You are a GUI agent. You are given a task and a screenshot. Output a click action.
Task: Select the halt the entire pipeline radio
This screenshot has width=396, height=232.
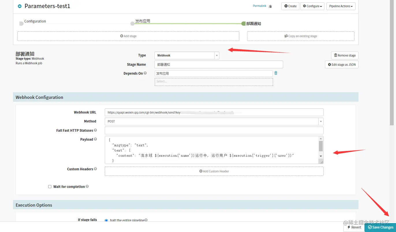106,220
